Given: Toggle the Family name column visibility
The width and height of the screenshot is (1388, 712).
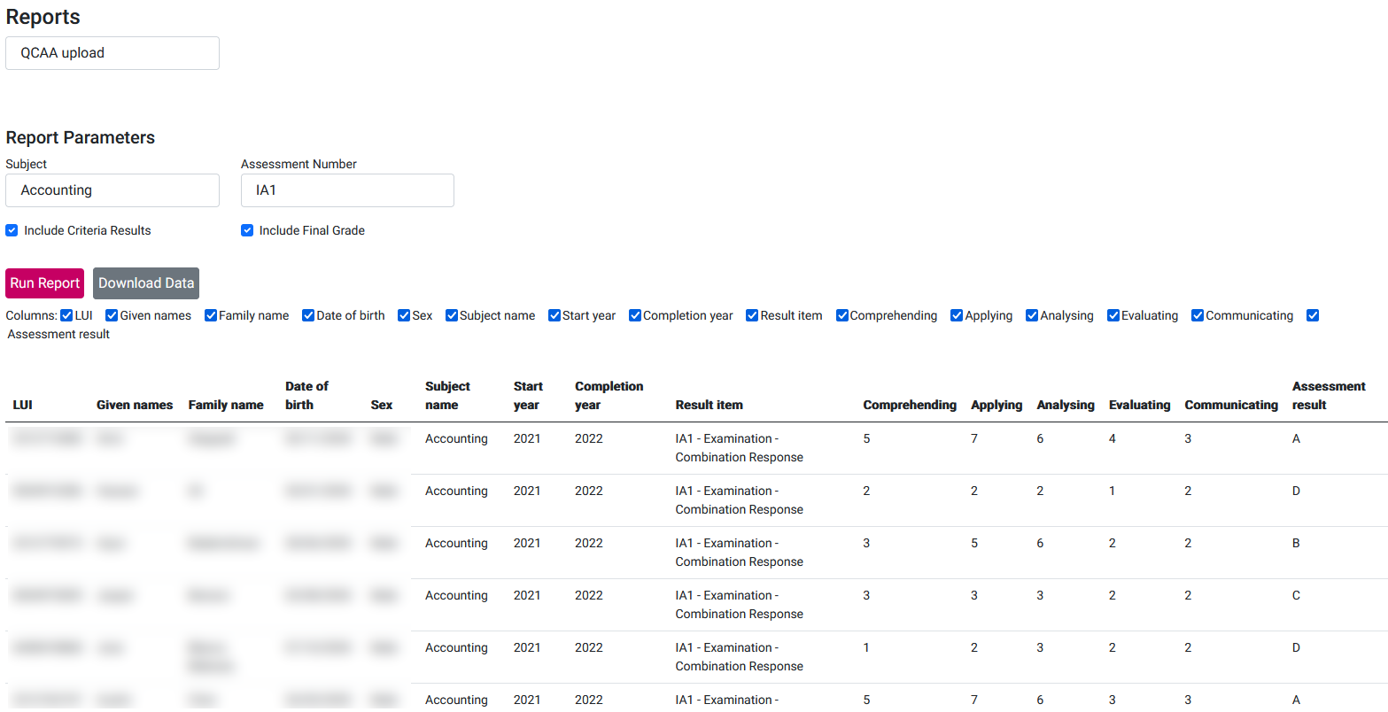Looking at the screenshot, I should click(211, 314).
